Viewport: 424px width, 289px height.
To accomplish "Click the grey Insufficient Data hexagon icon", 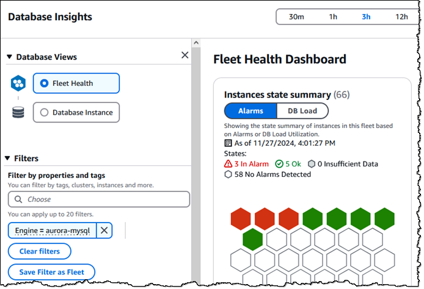I will click(312, 164).
